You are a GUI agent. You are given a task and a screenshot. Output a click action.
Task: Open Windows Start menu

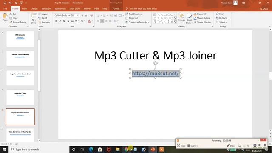(4, 149)
